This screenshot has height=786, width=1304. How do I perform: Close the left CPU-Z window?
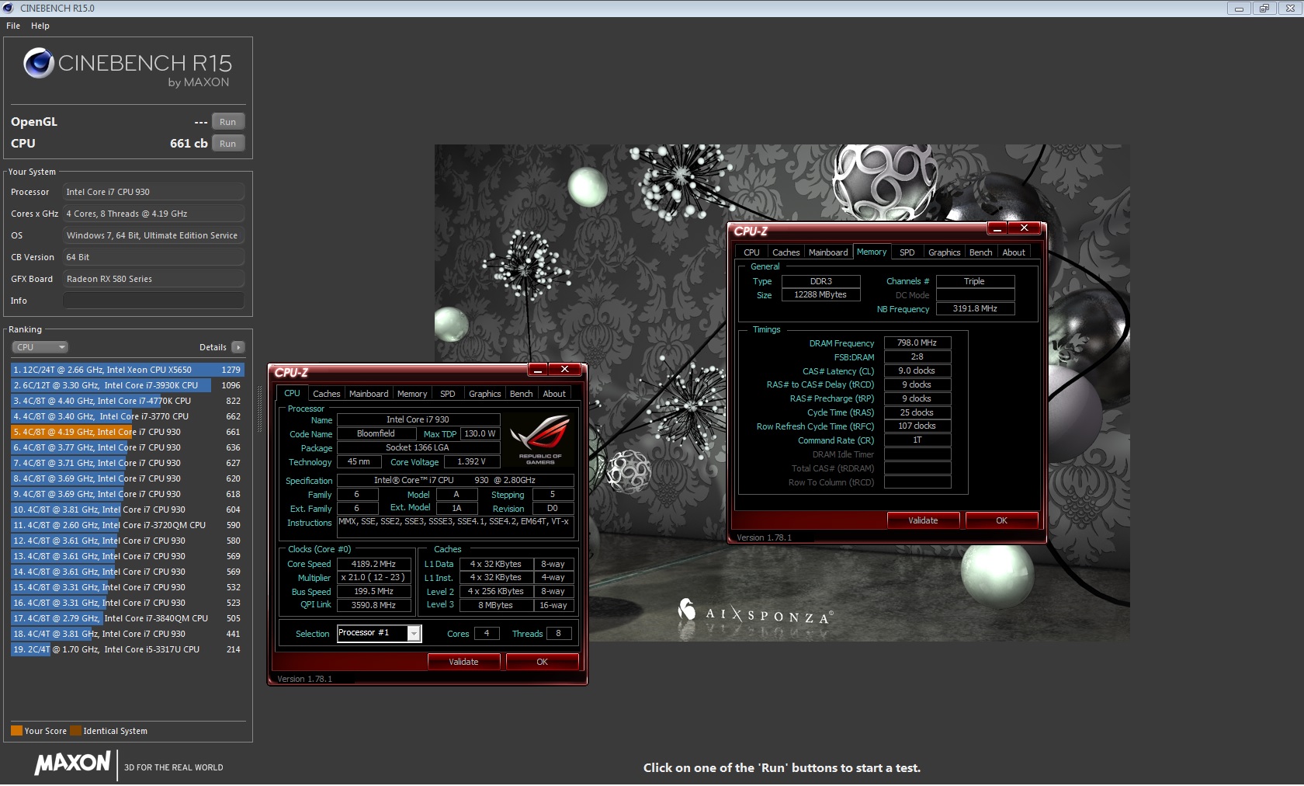pos(565,370)
